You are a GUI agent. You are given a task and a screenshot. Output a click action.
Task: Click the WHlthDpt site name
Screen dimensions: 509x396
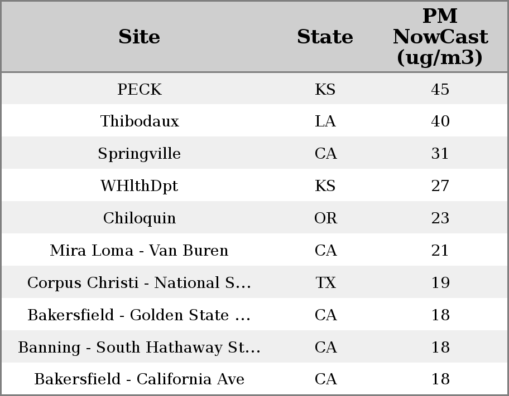[140, 186]
